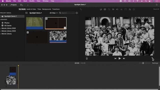Toggle the libraries sidebar list

[26, 13]
